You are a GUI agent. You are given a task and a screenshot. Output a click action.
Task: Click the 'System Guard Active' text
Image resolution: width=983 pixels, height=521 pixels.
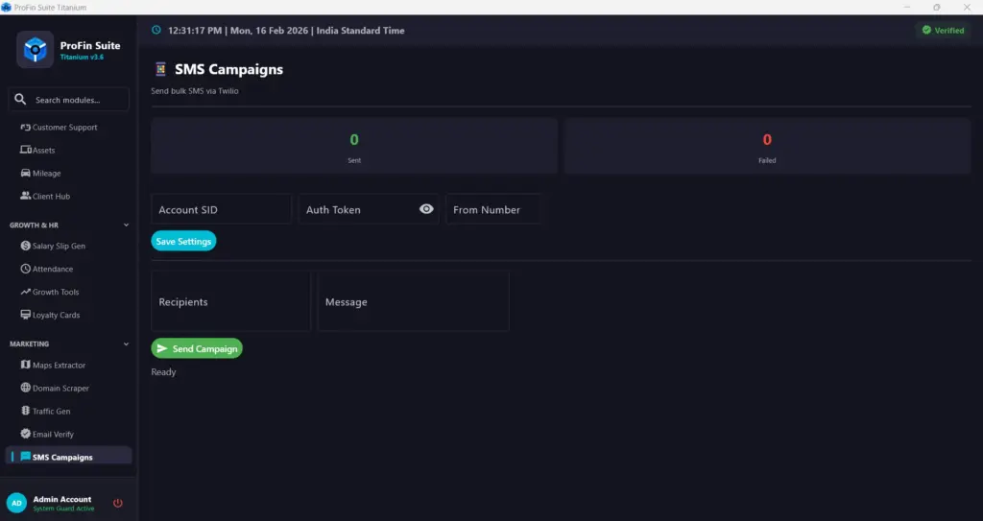click(x=63, y=509)
